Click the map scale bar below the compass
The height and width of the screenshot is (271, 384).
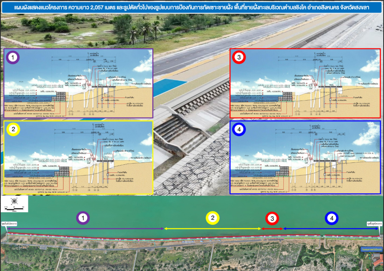14,208
